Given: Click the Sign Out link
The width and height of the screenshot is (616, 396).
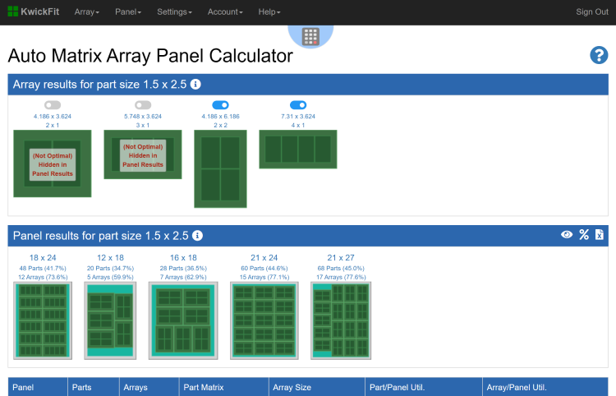Looking at the screenshot, I should pos(591,12).
